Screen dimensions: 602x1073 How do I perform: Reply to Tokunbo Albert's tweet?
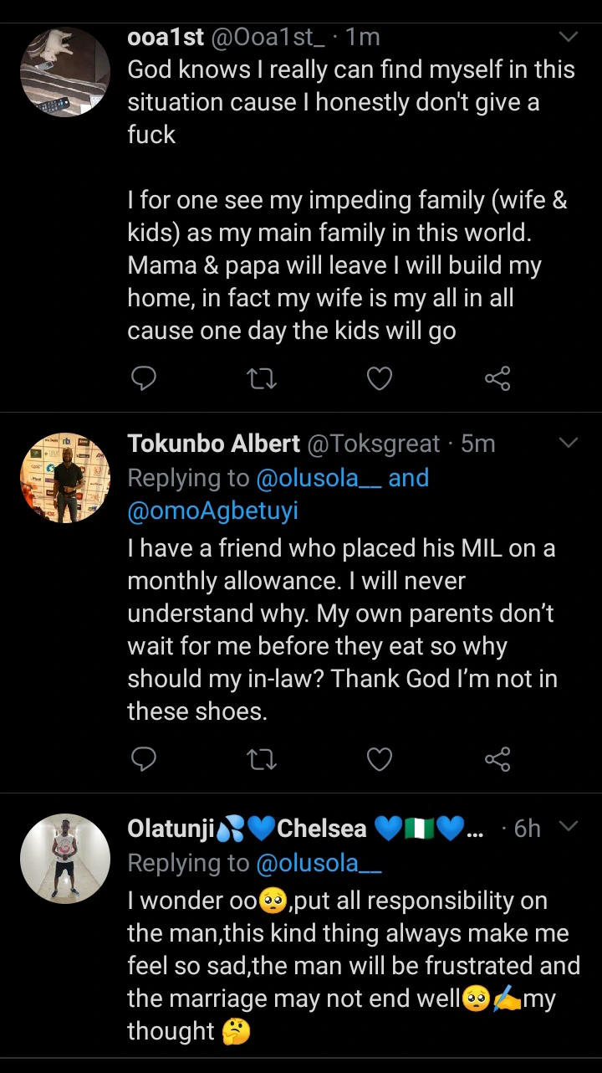coord(144,759)
